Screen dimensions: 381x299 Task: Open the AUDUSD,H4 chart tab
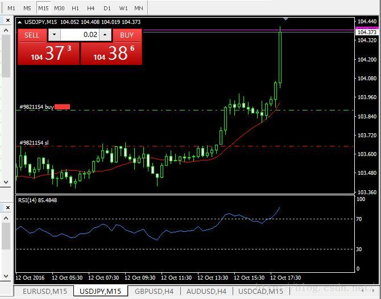point(206,291)
